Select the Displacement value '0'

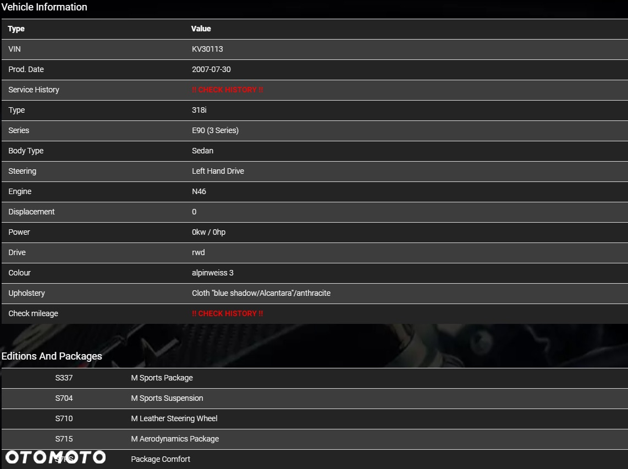point(194,212)
